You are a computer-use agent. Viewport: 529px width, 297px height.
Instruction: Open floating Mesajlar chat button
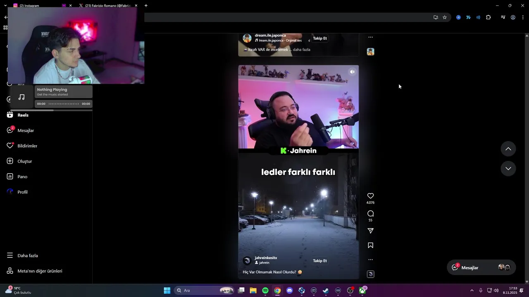(x=481, y=267)
